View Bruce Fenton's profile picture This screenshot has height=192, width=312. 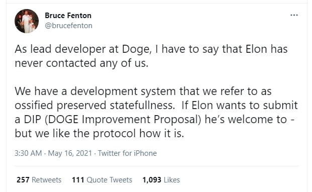pos(27,21)
